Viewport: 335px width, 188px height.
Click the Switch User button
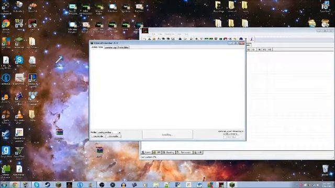pyautogui.click(x=231, y=137)
